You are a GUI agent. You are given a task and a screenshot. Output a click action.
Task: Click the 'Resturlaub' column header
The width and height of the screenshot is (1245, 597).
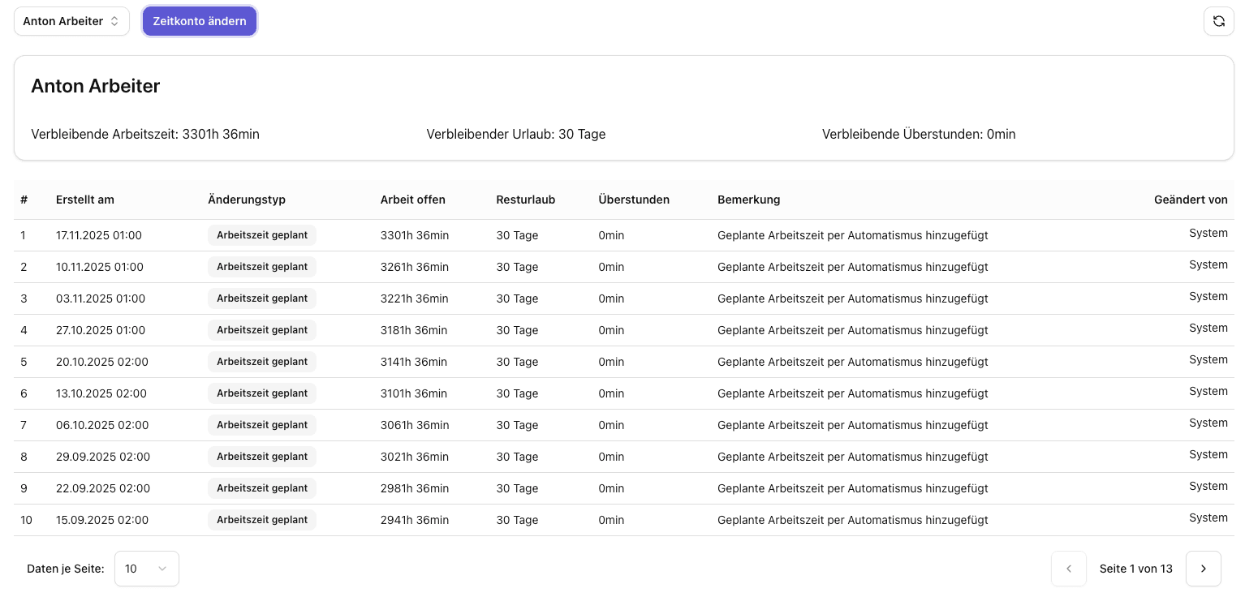pyautogui.click(x=525, y=200)
